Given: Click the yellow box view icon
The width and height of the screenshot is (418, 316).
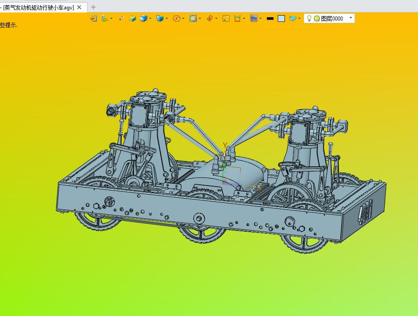Looking at the screenshot, I should (x=132, y=18).
